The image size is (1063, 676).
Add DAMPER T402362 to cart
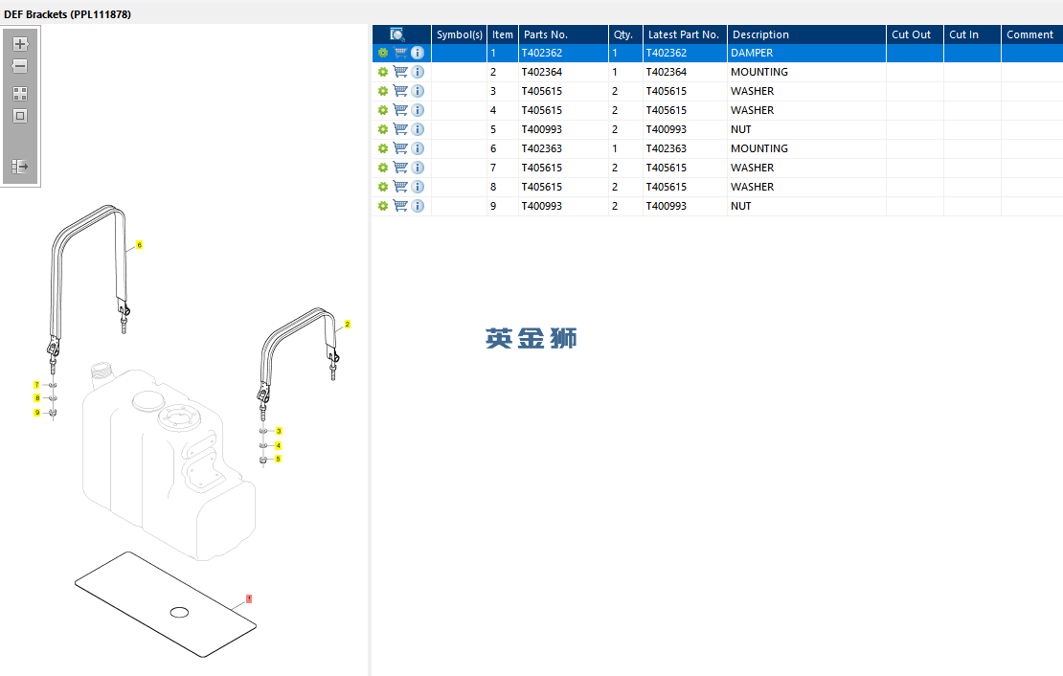click(x=400, y=53)
